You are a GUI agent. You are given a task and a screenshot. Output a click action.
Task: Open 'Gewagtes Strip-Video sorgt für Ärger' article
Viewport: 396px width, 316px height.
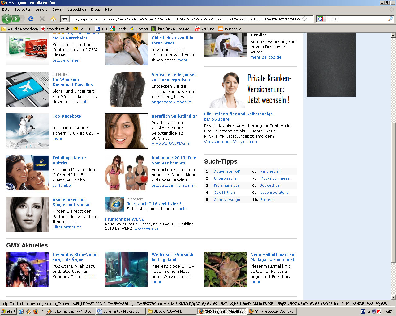[75, 257]
